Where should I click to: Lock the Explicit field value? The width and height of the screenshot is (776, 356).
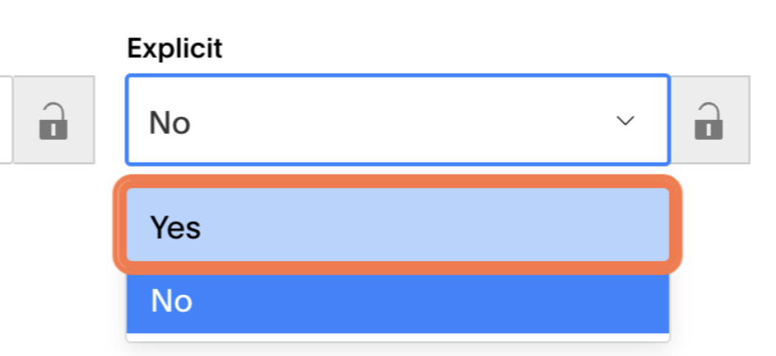pyautogui.click(x=710, y=120)
